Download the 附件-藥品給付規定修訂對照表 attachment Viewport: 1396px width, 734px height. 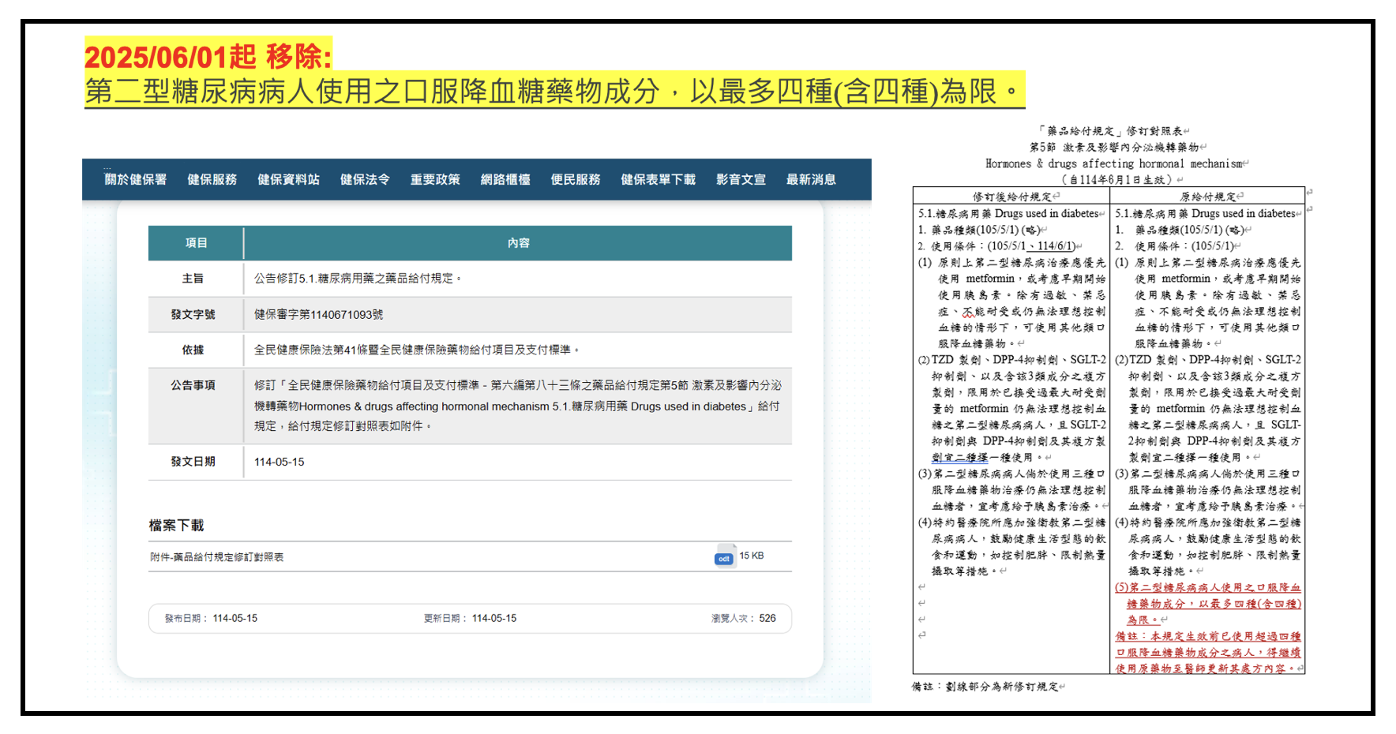pyautogui.click(x=217, y=557)
